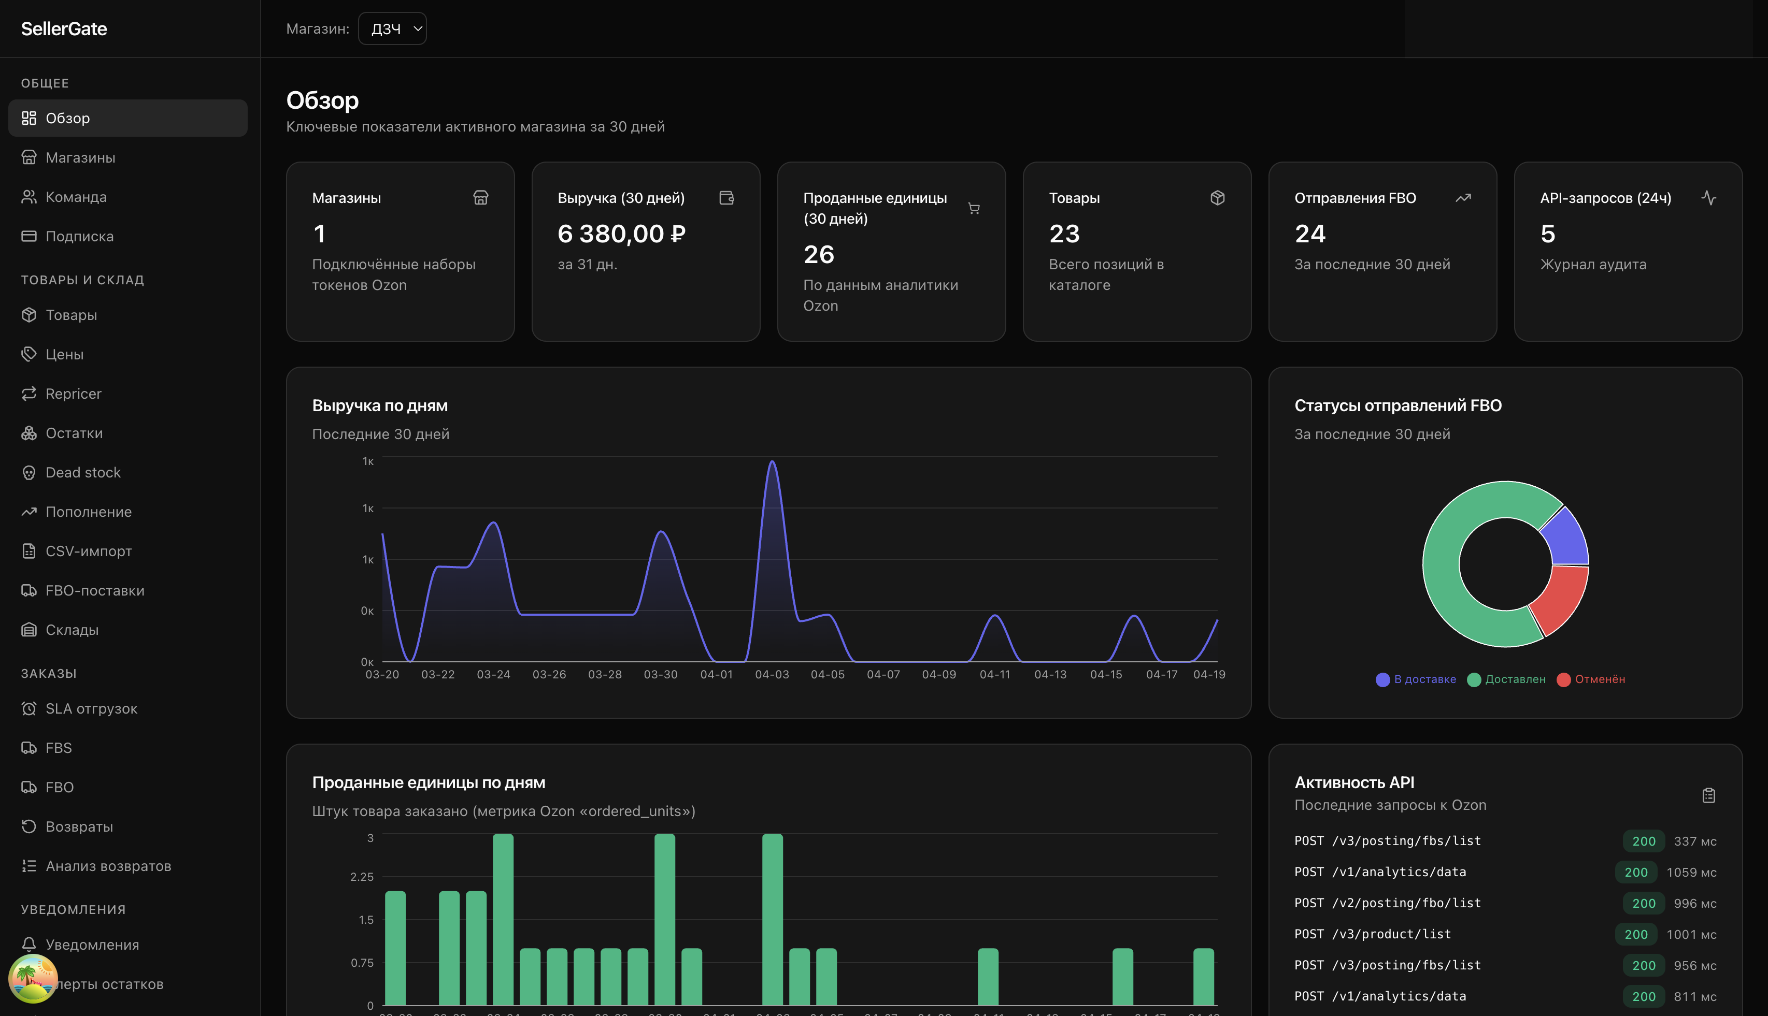Screen dimensions: 1768x1016
Task: Expand the ЗАКАЗЫ section header
Action: click(48, 673)
